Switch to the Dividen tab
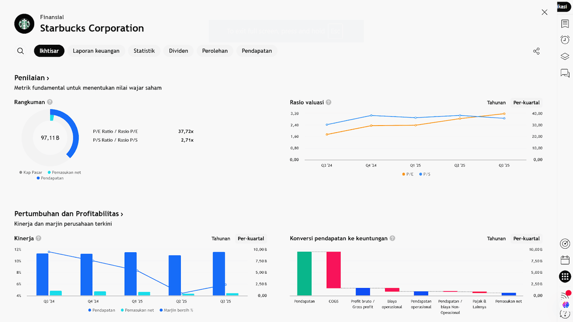The width and height of the screenshot is (573, 322). (178, 51)
